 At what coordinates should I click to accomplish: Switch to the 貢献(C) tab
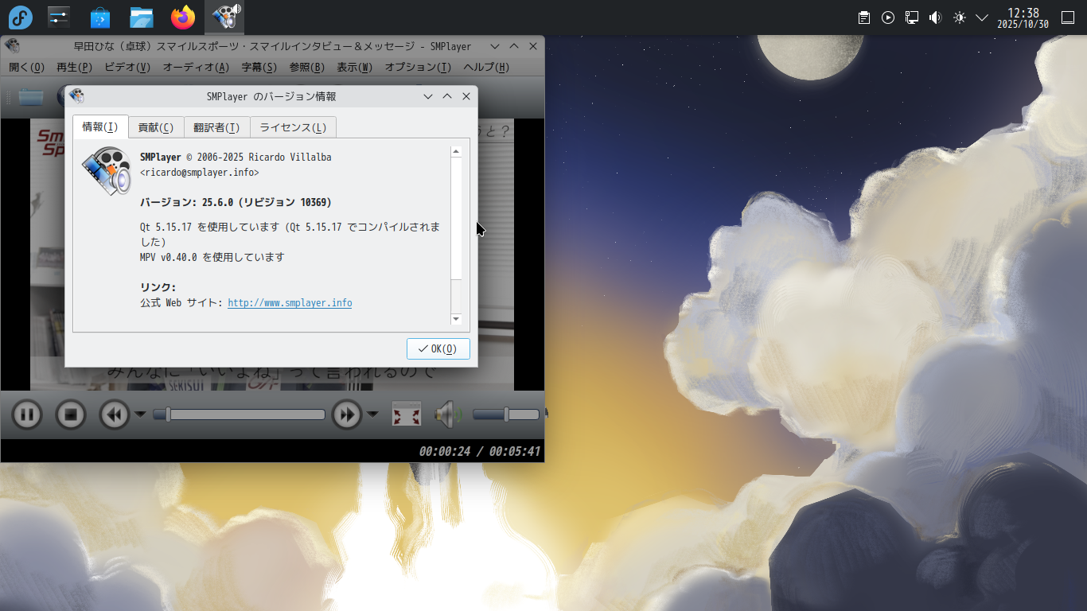156,127
